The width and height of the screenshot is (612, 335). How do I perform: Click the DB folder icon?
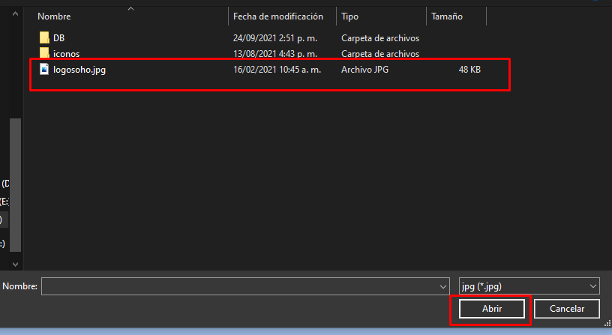[43, 37]
